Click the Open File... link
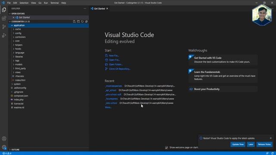Image resolution: width=276 pixels, height=155 pixels. (x=114, y=60)
